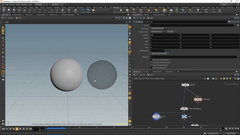Add a Stereo Camera from the shelf

tap(206, 10)
